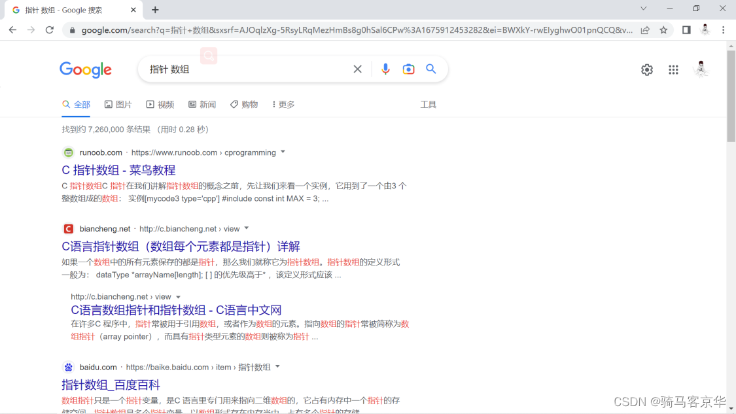Click inside the Google search input

(x=247, y=69)
